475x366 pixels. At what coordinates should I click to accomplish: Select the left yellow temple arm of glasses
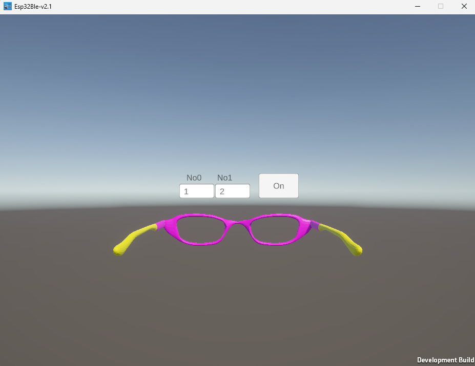pyautogui.click(x=132, y=239)
